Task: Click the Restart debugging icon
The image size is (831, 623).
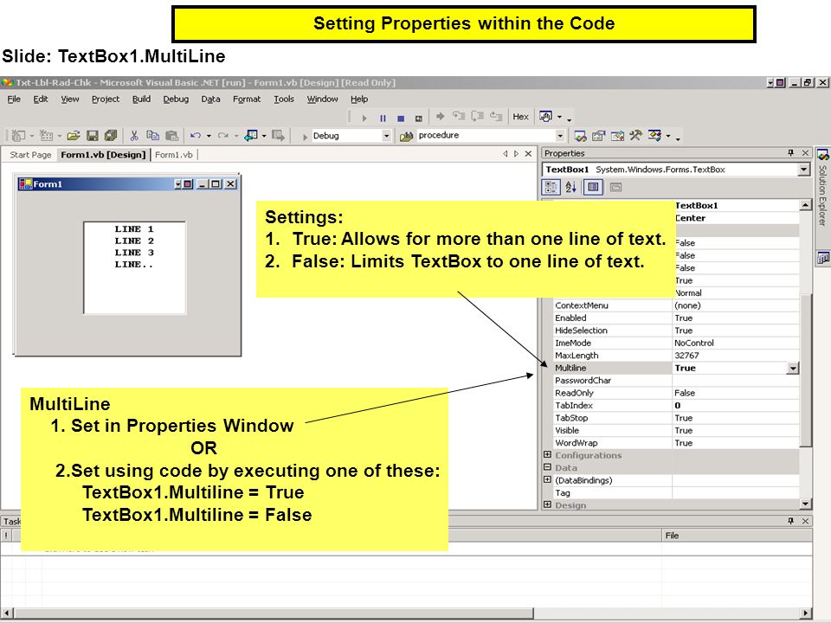Action: click(419, 119)
